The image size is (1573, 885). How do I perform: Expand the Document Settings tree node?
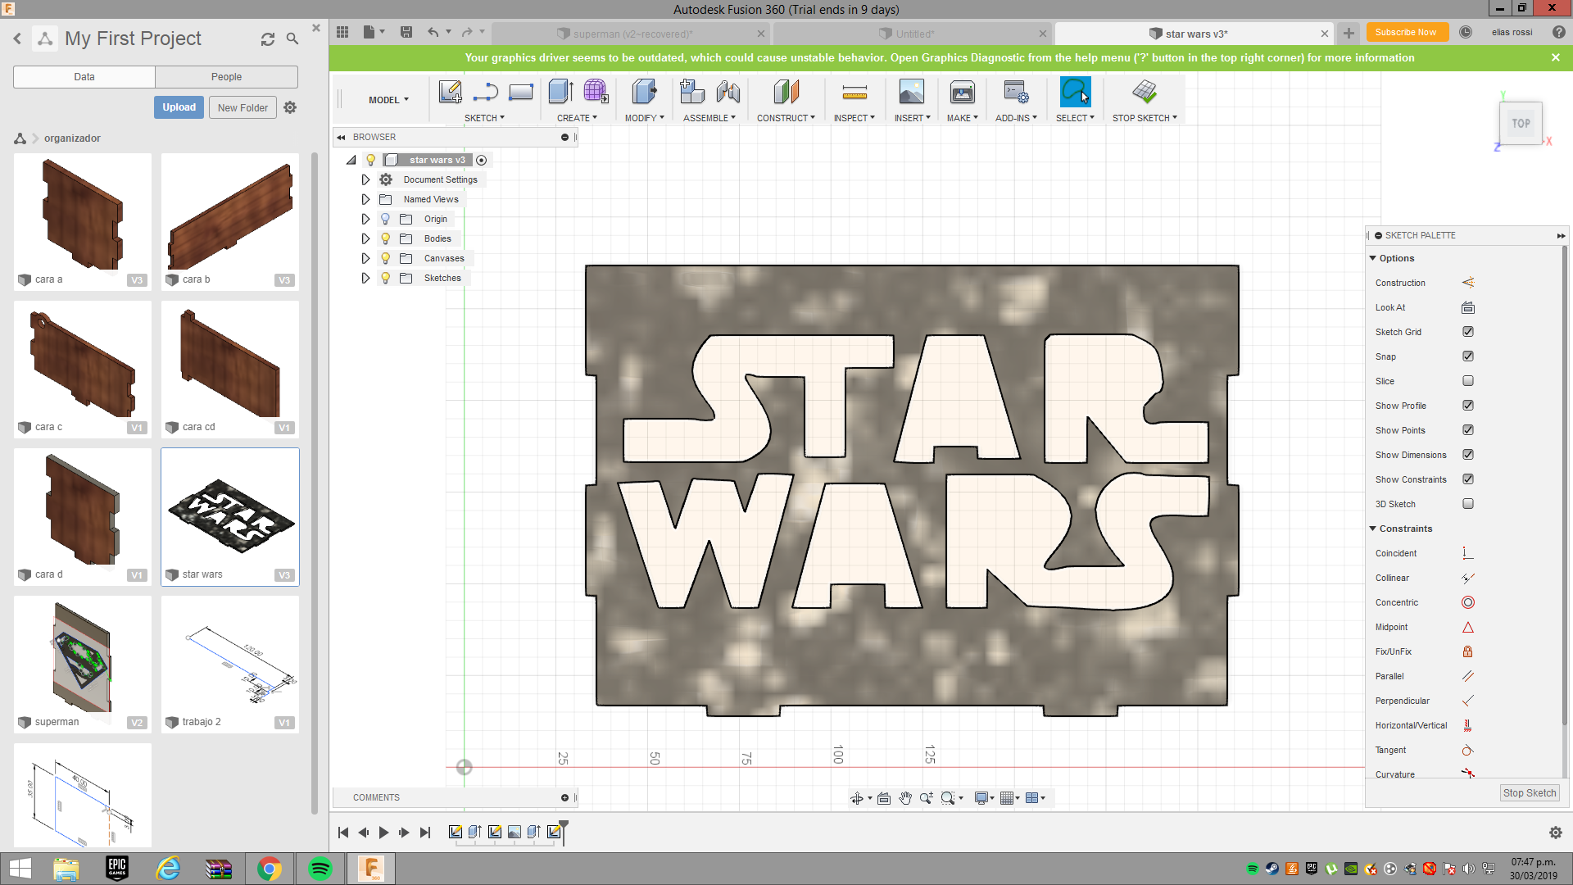click(x=365, y=179)
